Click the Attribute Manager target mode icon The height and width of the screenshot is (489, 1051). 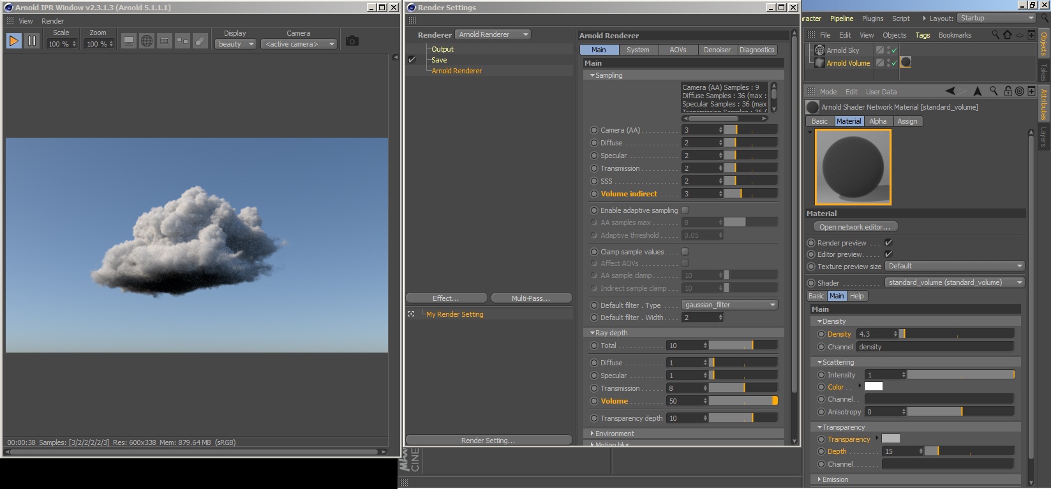pos(1020,91)
